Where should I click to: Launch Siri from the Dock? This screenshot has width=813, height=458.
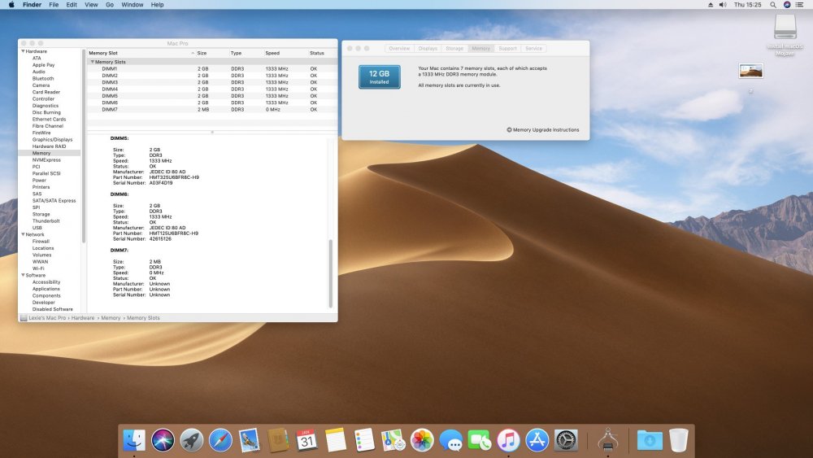[x=163, y=440]
